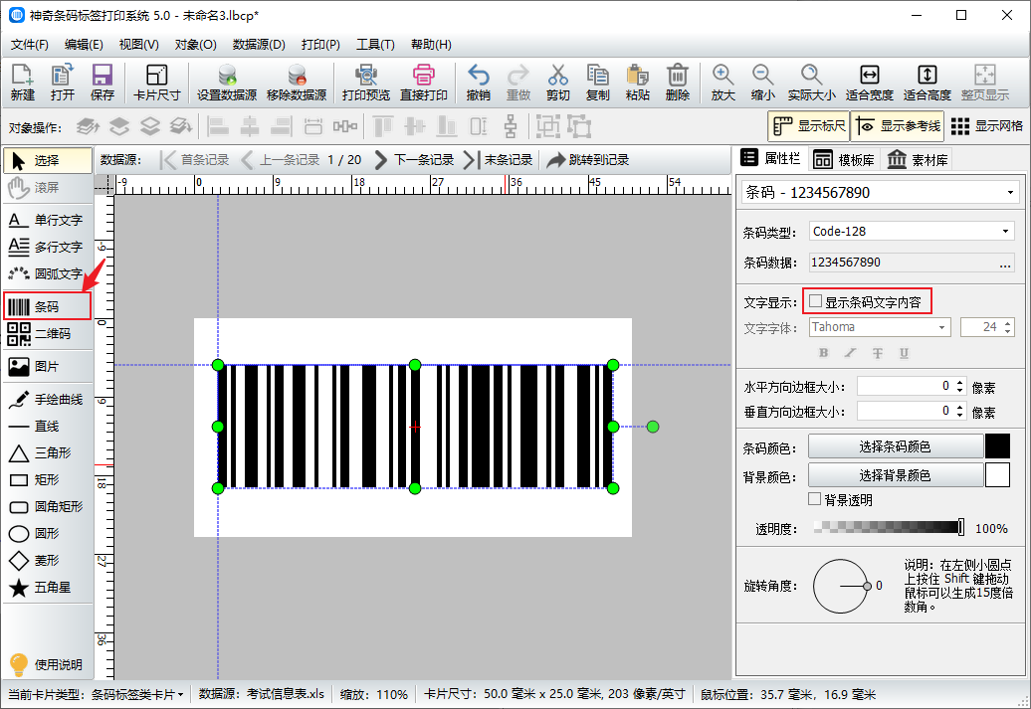
Task: Activate the 手绘曲线 freehand curve tool
Action: [x=47, y=399]
